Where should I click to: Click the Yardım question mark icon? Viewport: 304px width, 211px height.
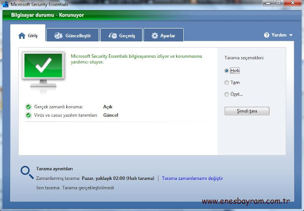click(266, 35)
